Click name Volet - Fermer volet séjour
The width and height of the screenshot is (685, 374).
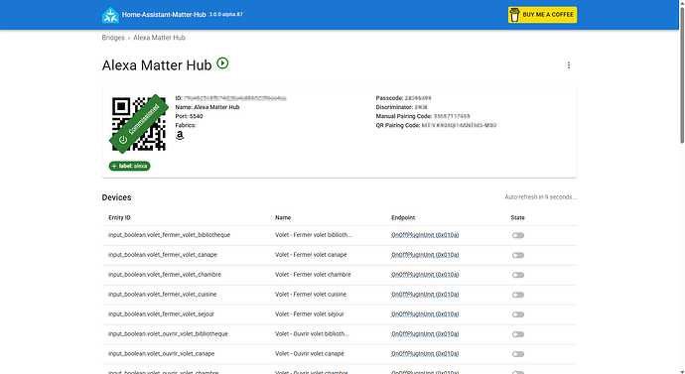click(310, 314)
